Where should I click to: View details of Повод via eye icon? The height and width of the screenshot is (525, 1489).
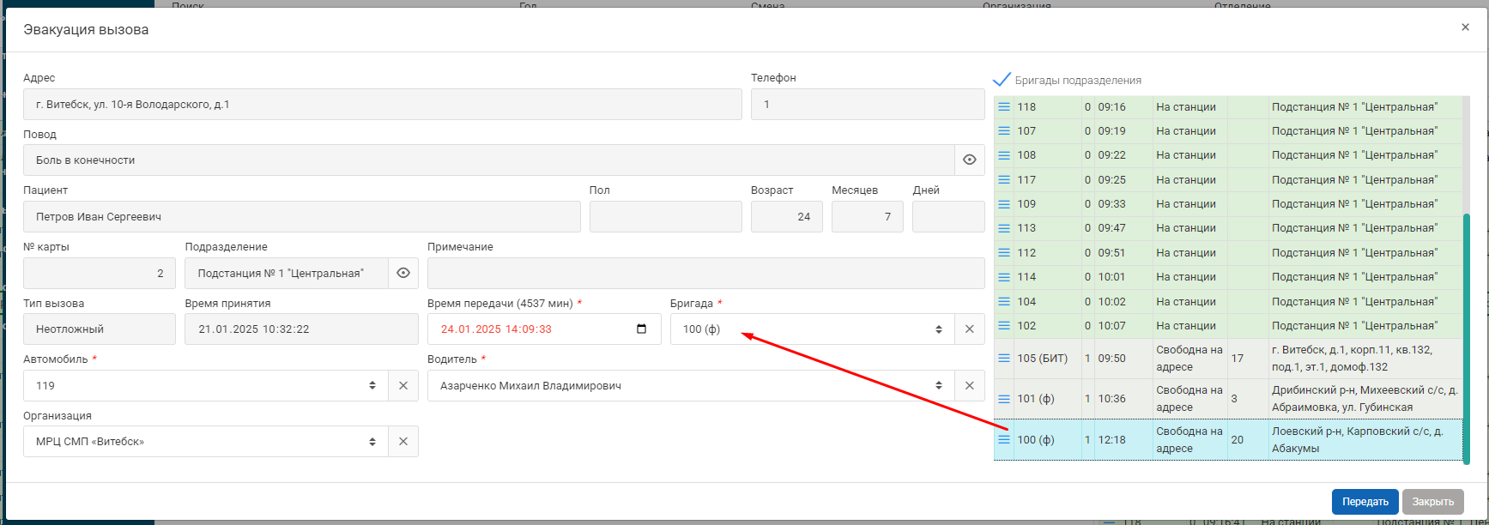[969, 160]
